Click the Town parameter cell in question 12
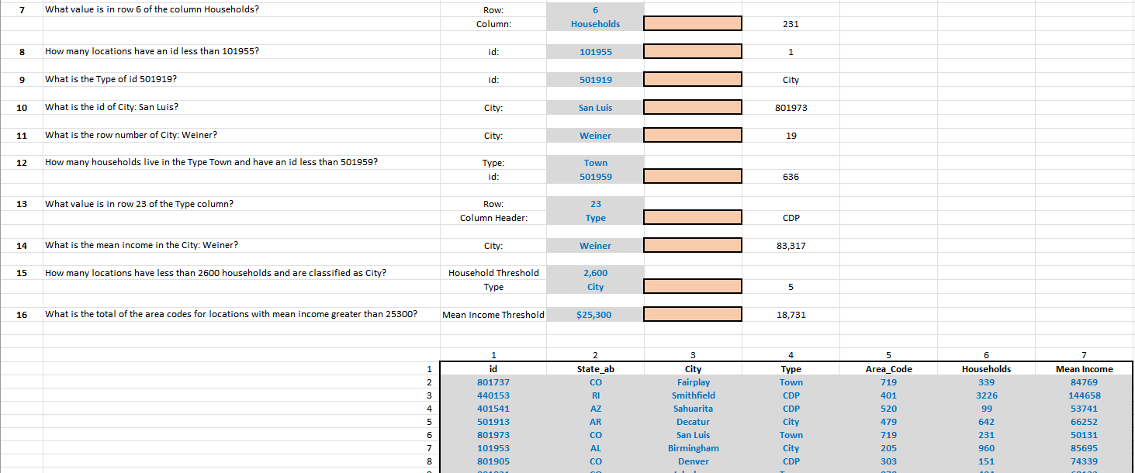Screen dimensions: 1135x473 (x=595, y=162)
